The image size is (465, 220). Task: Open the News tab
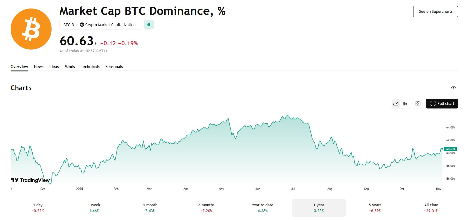tap(39, 67)
